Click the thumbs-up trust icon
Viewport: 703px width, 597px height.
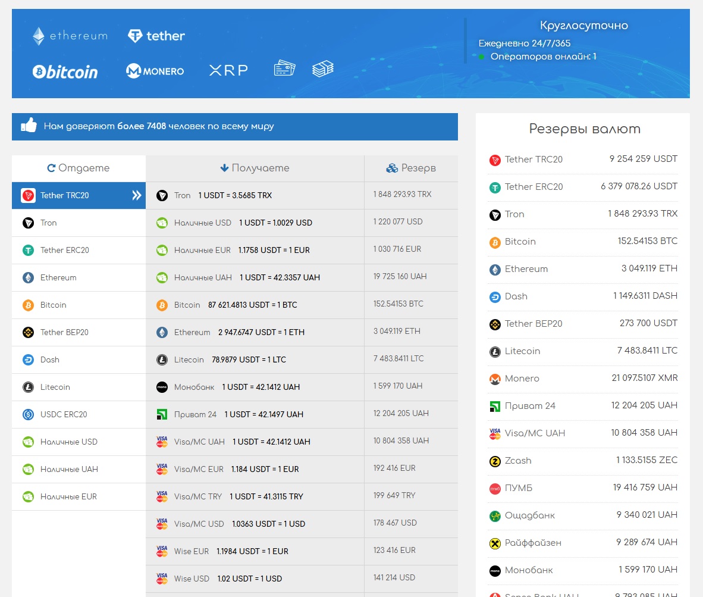pos(29,126)
